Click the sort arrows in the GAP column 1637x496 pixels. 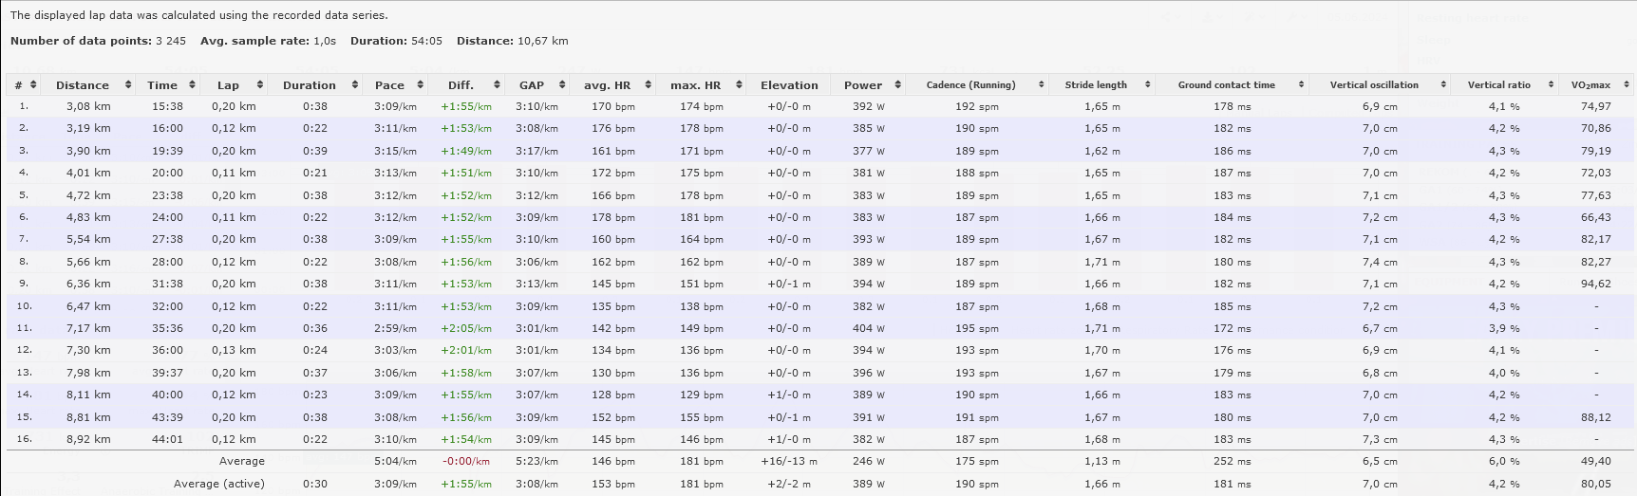tap(561, 85)
